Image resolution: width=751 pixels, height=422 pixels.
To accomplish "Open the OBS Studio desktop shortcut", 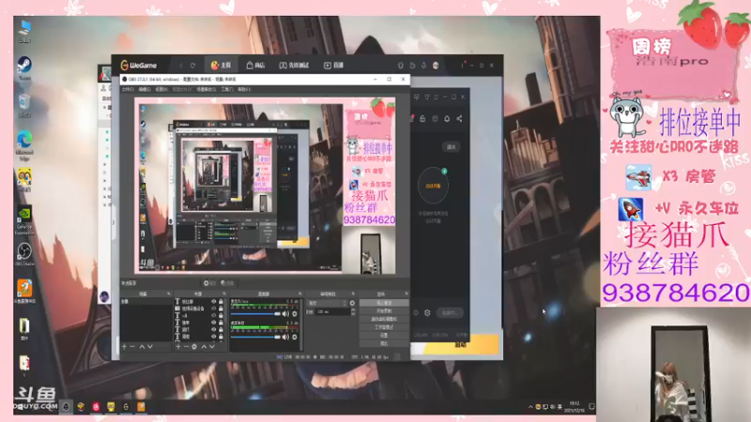I will pos(24,254).
